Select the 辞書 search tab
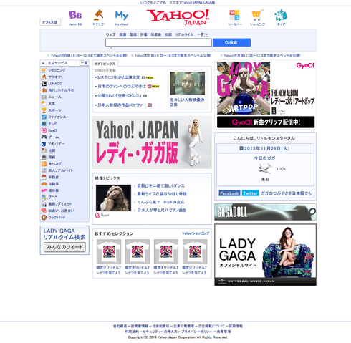The image size is (351, 343). pos(144,34)
